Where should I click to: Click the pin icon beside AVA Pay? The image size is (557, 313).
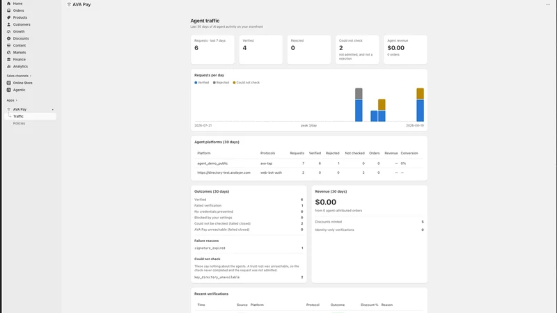pos(53,110)
